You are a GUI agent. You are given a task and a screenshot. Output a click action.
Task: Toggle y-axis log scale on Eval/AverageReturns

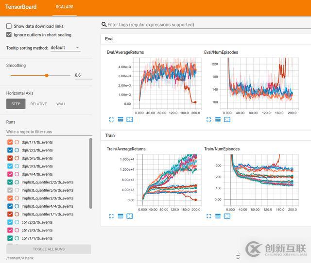[121, 120]
